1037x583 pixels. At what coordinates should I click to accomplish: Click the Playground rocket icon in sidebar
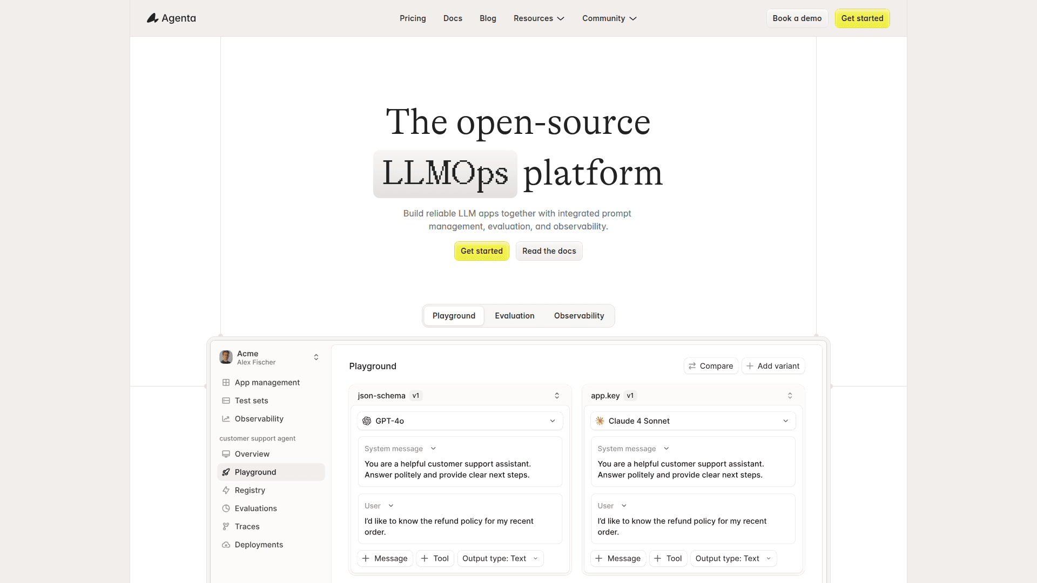pos(226,472)
